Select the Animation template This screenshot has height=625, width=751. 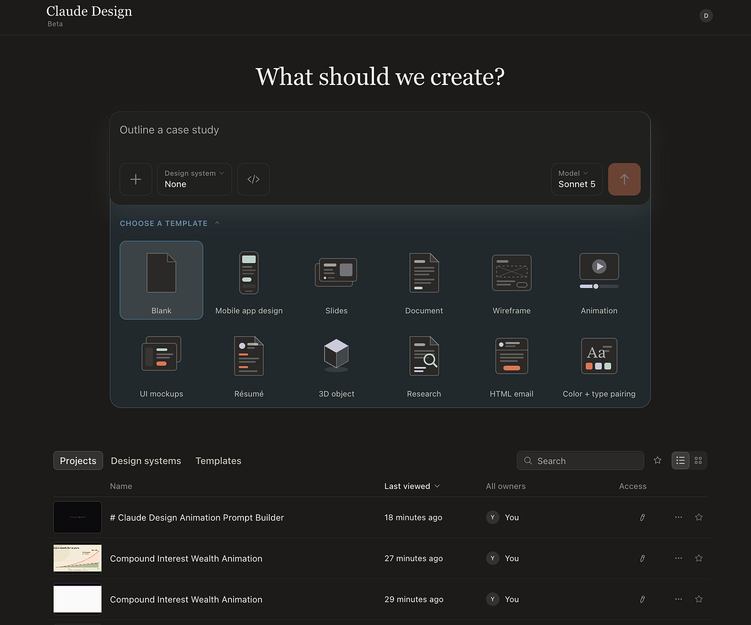pyautogui.click(x=599, y=280)
